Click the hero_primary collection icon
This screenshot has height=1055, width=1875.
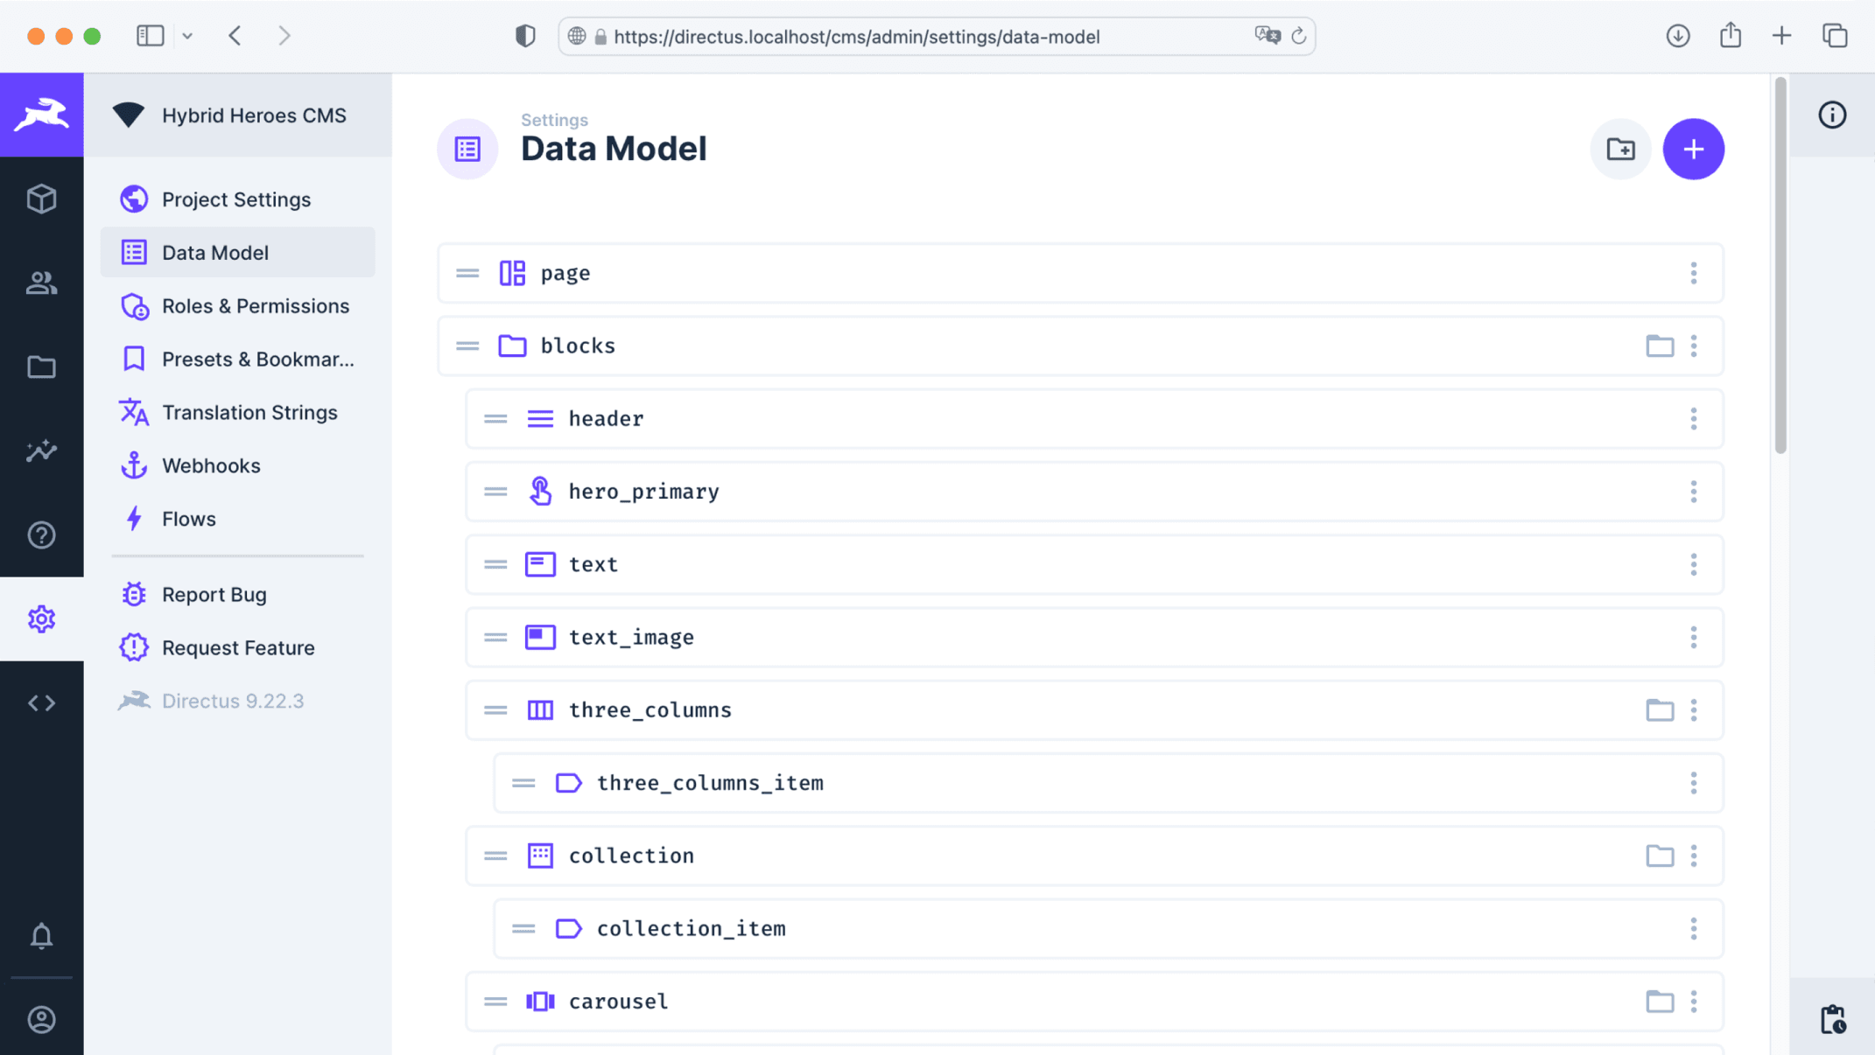(x=539, y=490)
